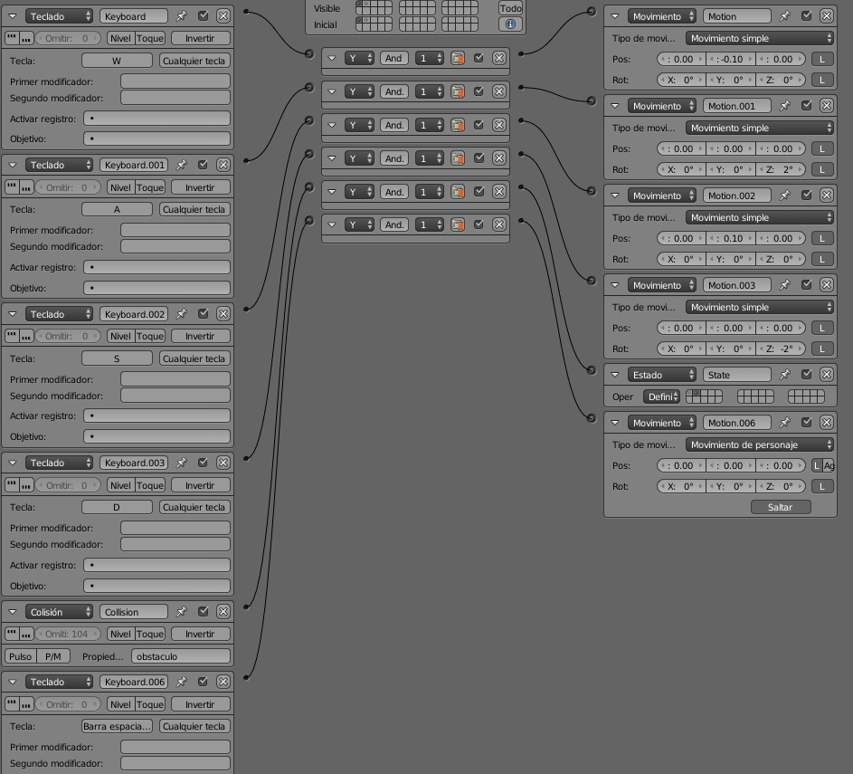Click the obstaculo property field
Screen dimensions: 853x774
181,656
